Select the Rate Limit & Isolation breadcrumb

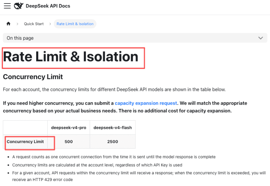coord(75,24)
